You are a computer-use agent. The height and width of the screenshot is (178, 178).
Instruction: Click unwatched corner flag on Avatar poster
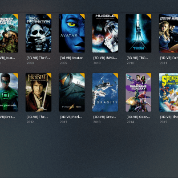pos(83,16)
